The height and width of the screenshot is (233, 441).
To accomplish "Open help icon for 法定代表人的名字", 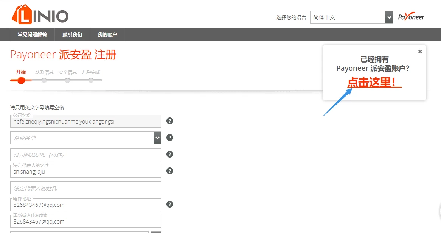I will (169, 171).
